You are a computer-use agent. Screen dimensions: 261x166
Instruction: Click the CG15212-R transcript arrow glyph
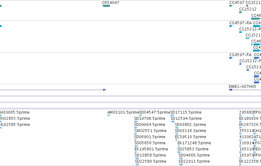[241, 32]
